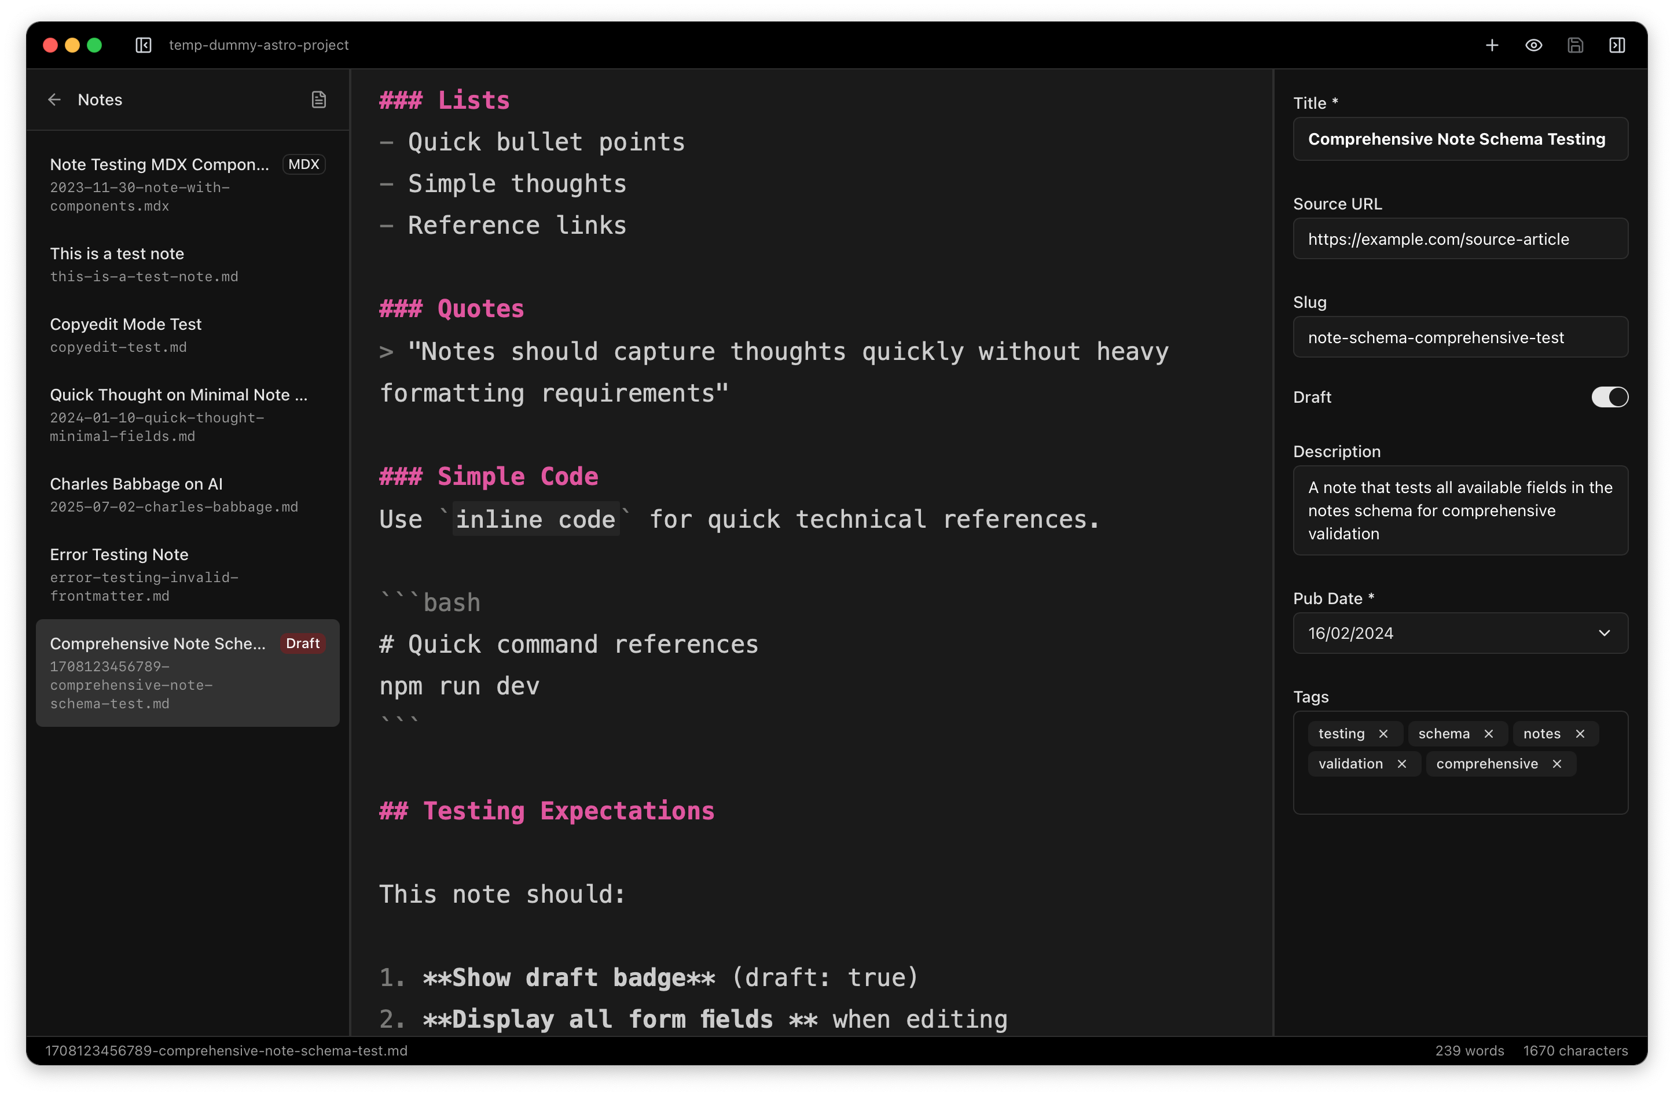Edit the Title field
1674x1096 pixels.
click(x=1460, y=139)
